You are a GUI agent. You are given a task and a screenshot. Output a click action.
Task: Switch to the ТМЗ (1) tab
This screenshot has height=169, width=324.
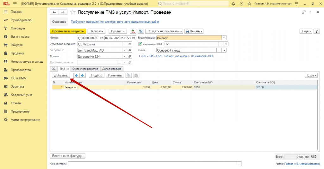coord(64,69)
